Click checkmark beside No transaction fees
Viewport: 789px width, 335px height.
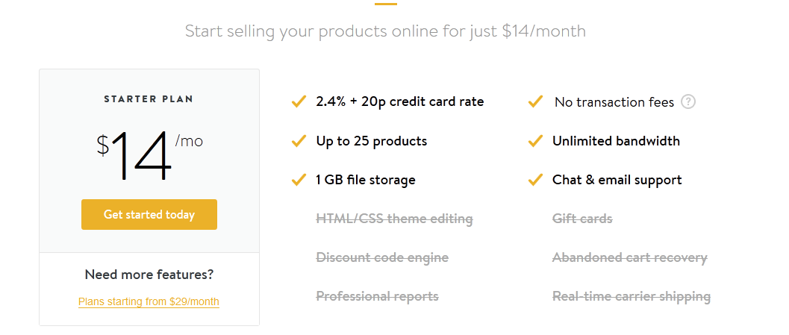tap(535, 102)
